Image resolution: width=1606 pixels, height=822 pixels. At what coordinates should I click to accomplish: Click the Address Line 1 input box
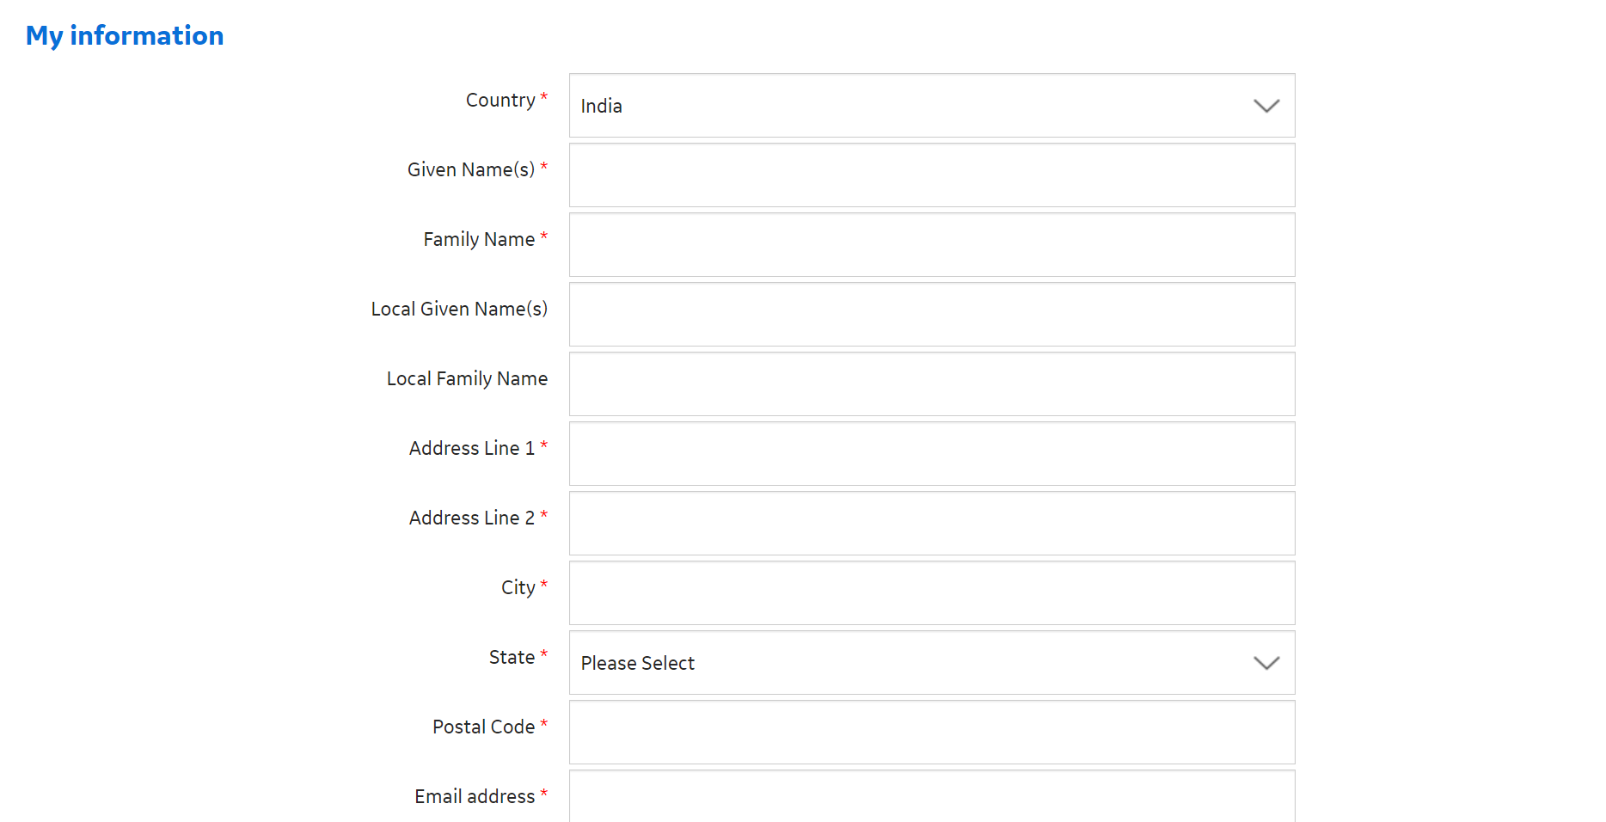[932, 454]
